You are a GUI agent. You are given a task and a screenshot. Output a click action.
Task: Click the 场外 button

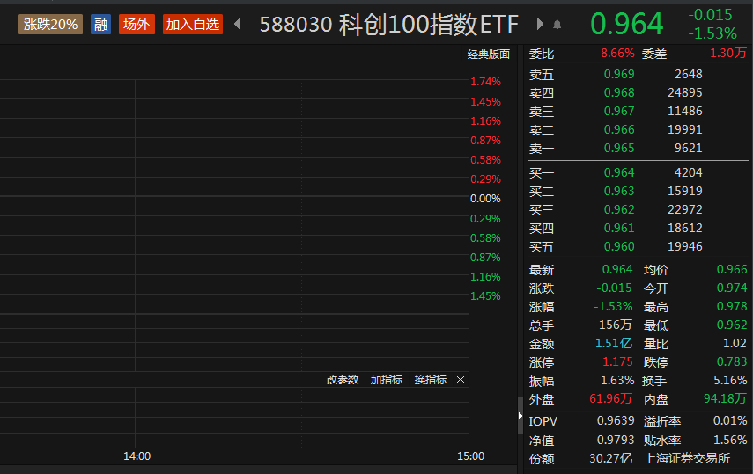[136, 24]
